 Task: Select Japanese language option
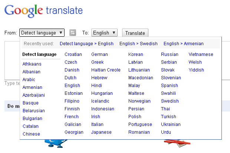[x=101, y=132]
